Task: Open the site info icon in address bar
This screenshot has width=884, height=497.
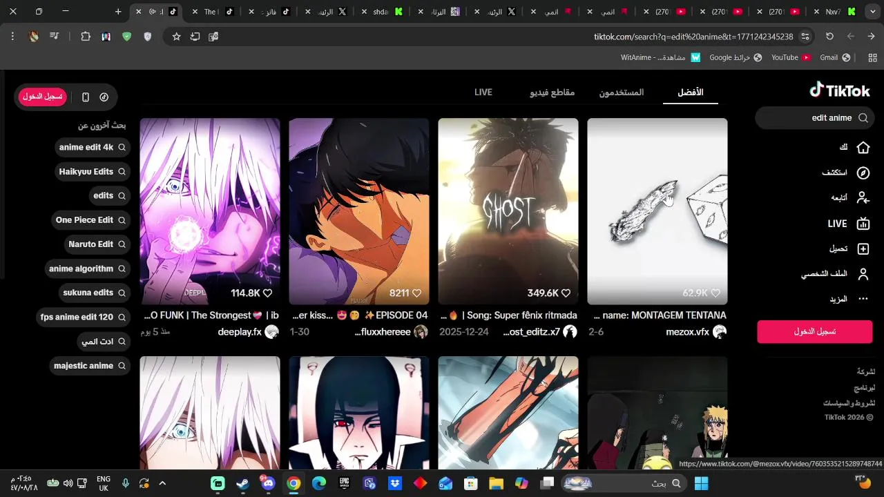Action: [x=805, y=37]
